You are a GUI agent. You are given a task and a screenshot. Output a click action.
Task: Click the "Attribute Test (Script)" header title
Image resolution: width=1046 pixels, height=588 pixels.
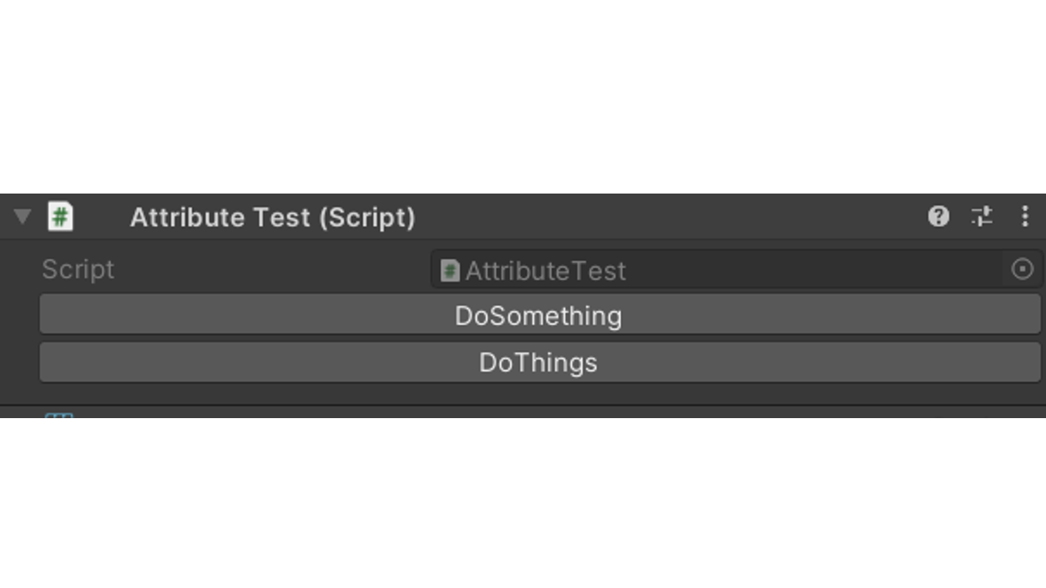[272, 217]
